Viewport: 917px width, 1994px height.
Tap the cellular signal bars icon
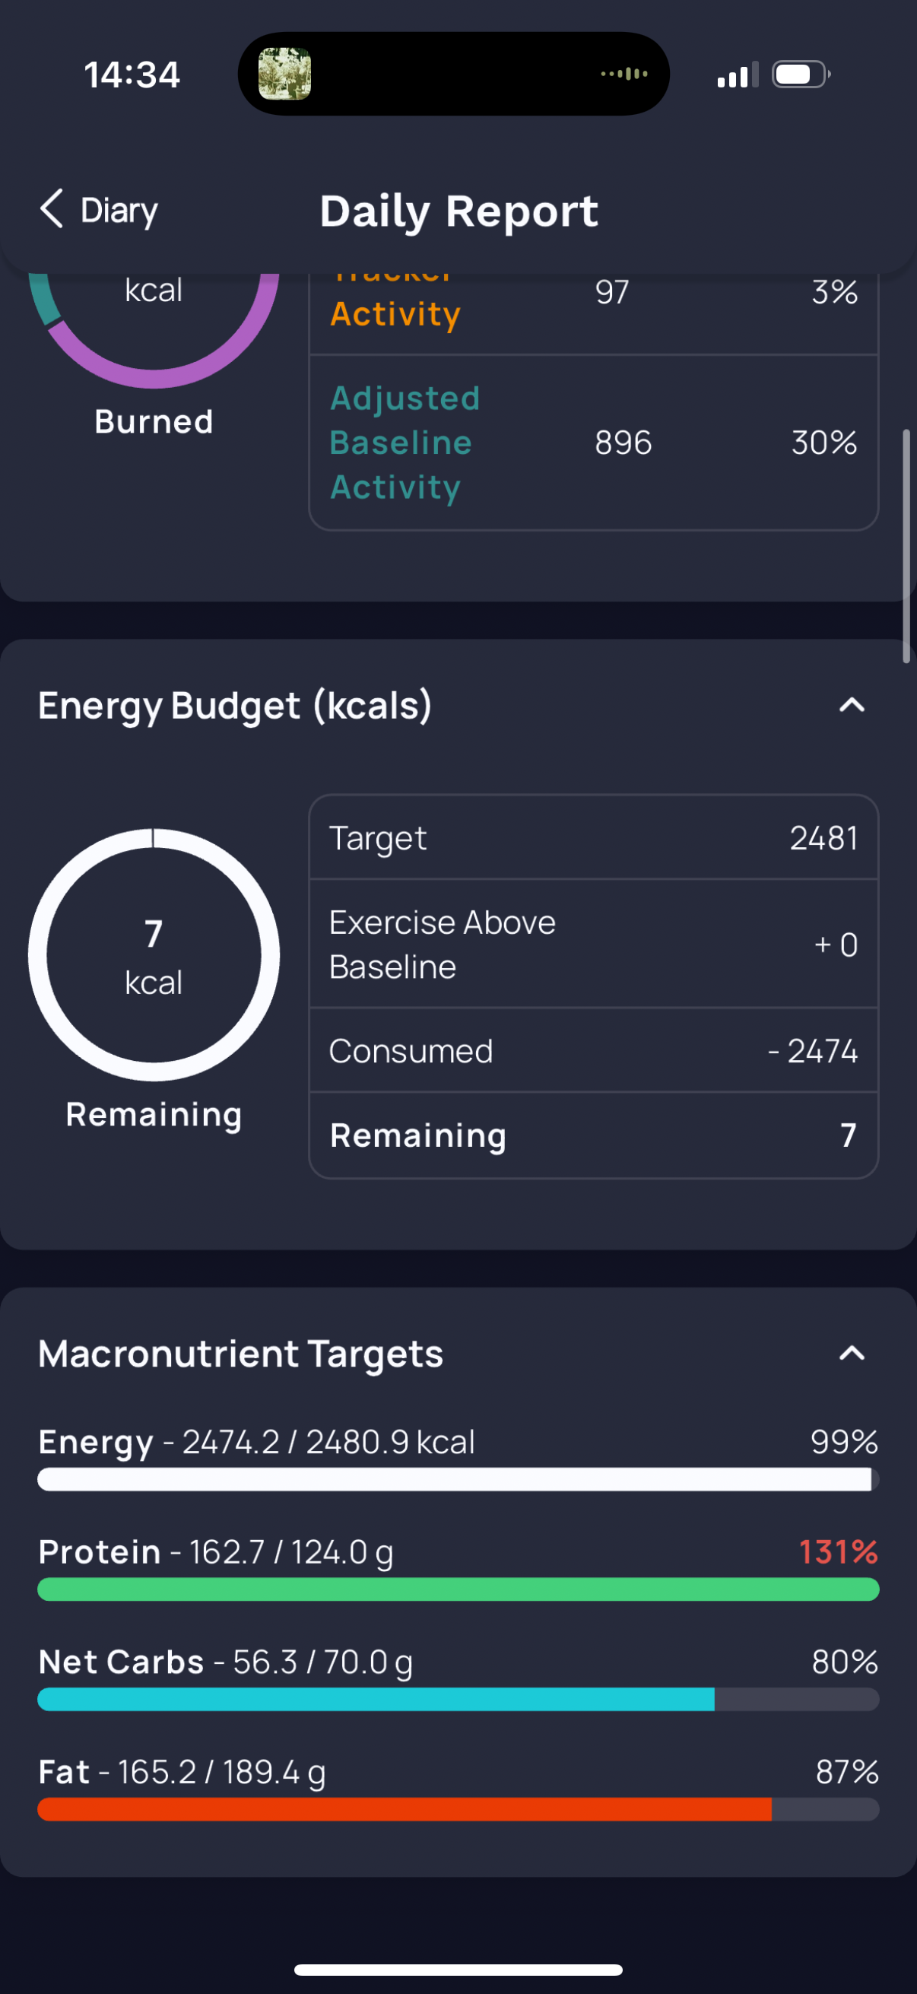pos(737,75)
